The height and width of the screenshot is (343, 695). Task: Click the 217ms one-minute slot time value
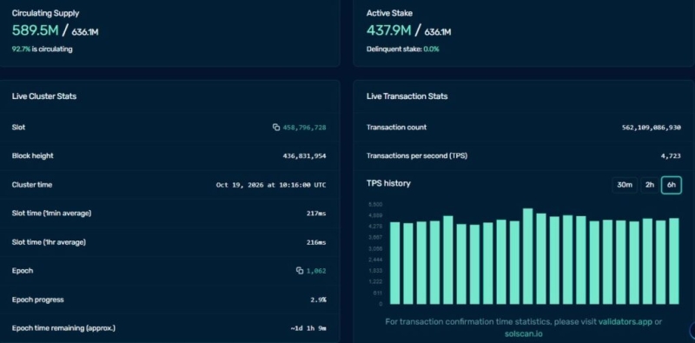[316, 214]
